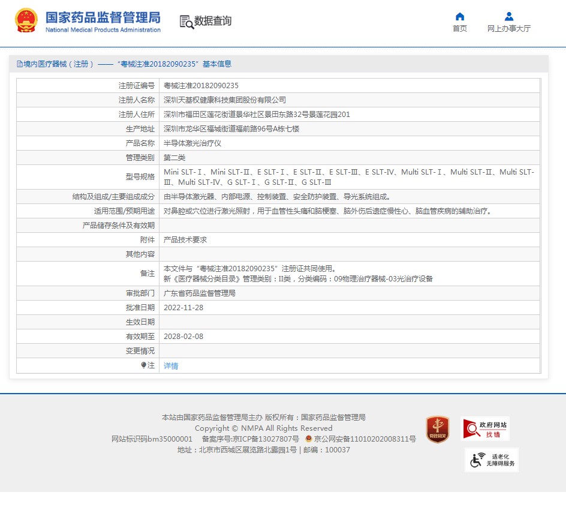566x510 pixels.
Task: Open 网上办事大厅 user icon
Action: click(x=509, y=16)
